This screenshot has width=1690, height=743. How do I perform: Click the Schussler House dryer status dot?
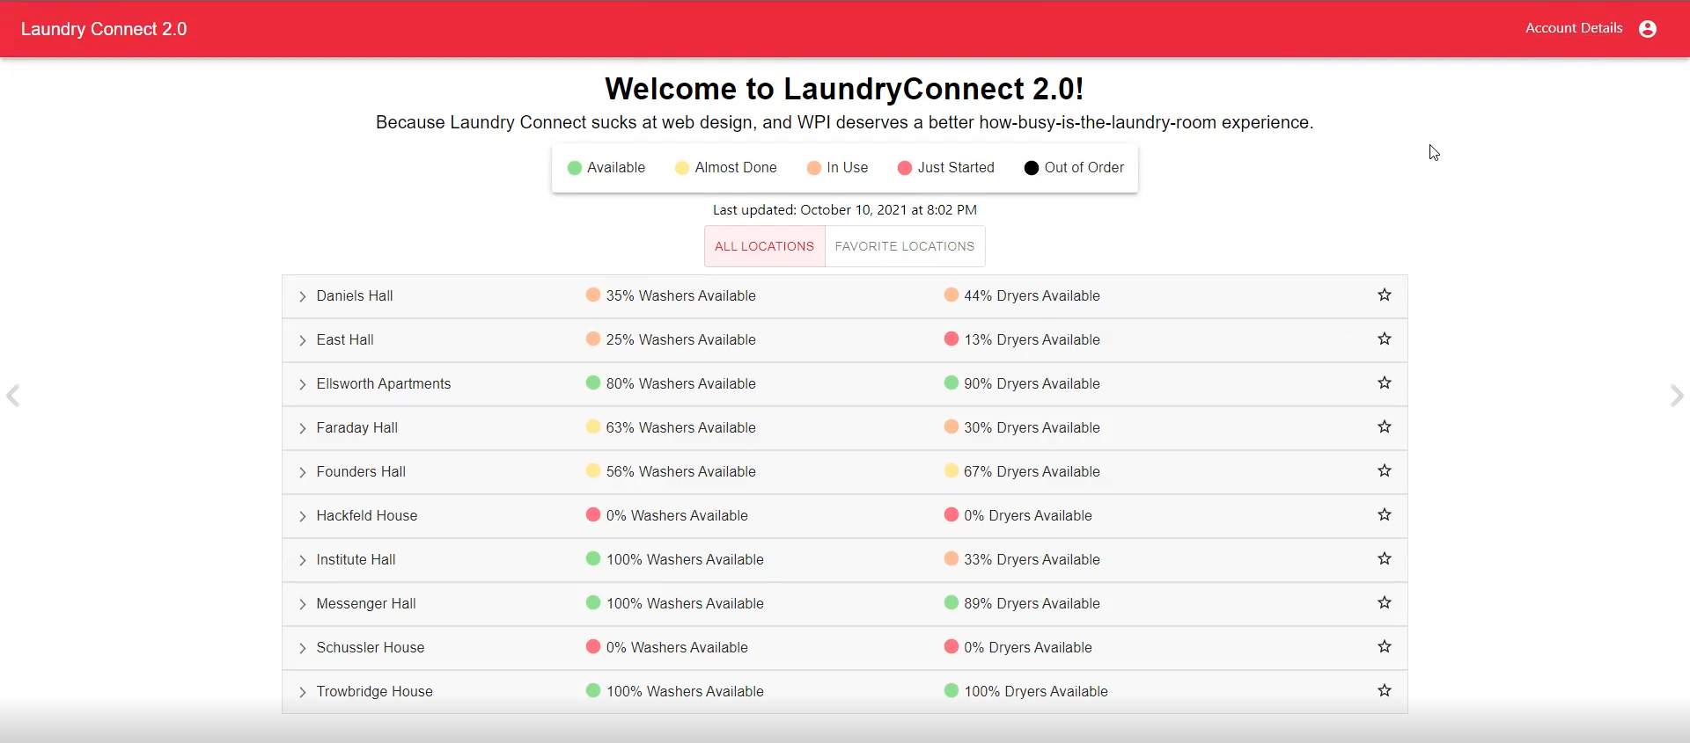point(952,646)
